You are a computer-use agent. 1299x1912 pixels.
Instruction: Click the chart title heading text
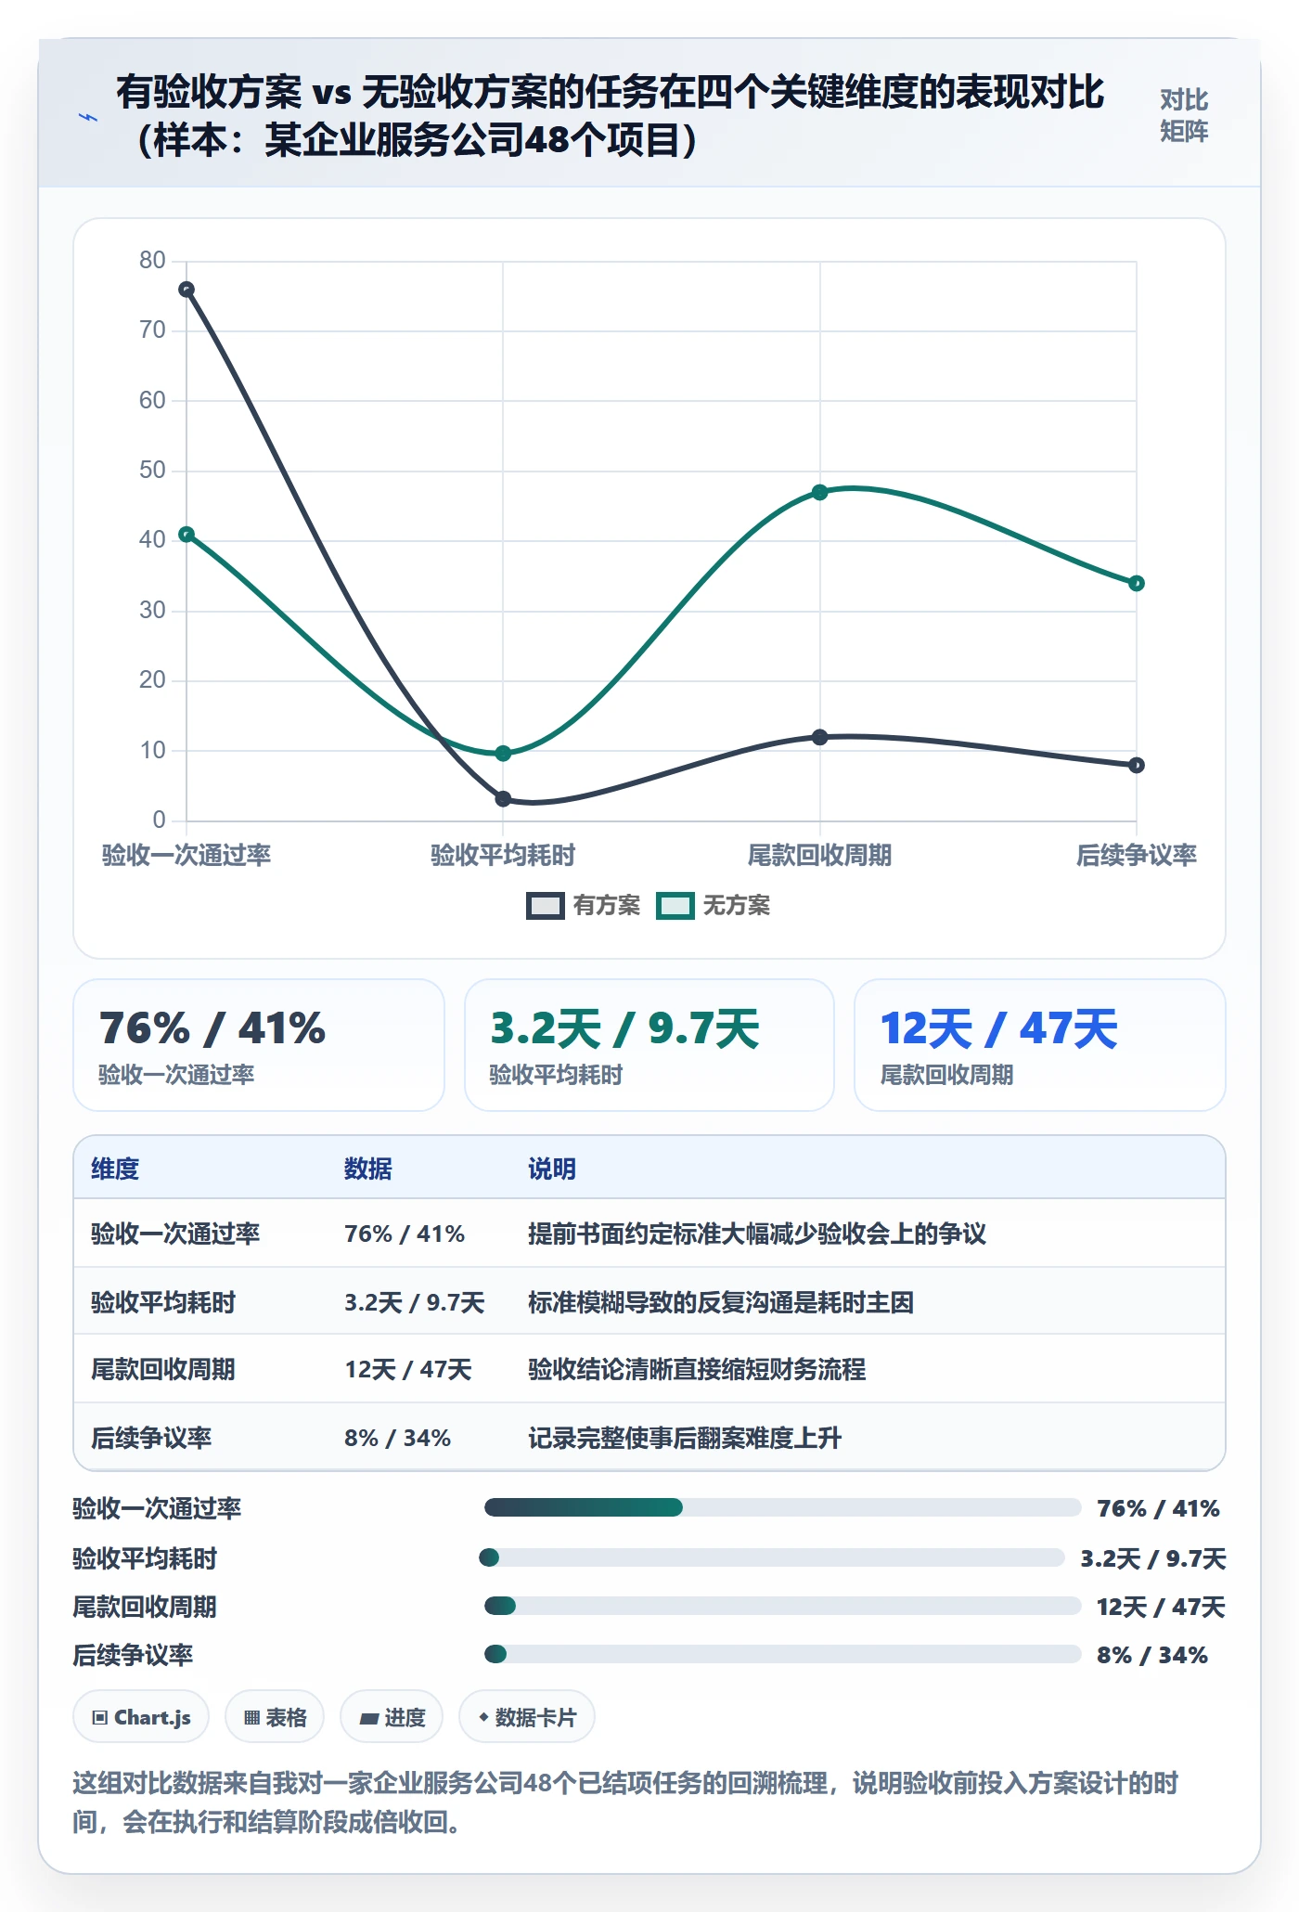(610, 116)
